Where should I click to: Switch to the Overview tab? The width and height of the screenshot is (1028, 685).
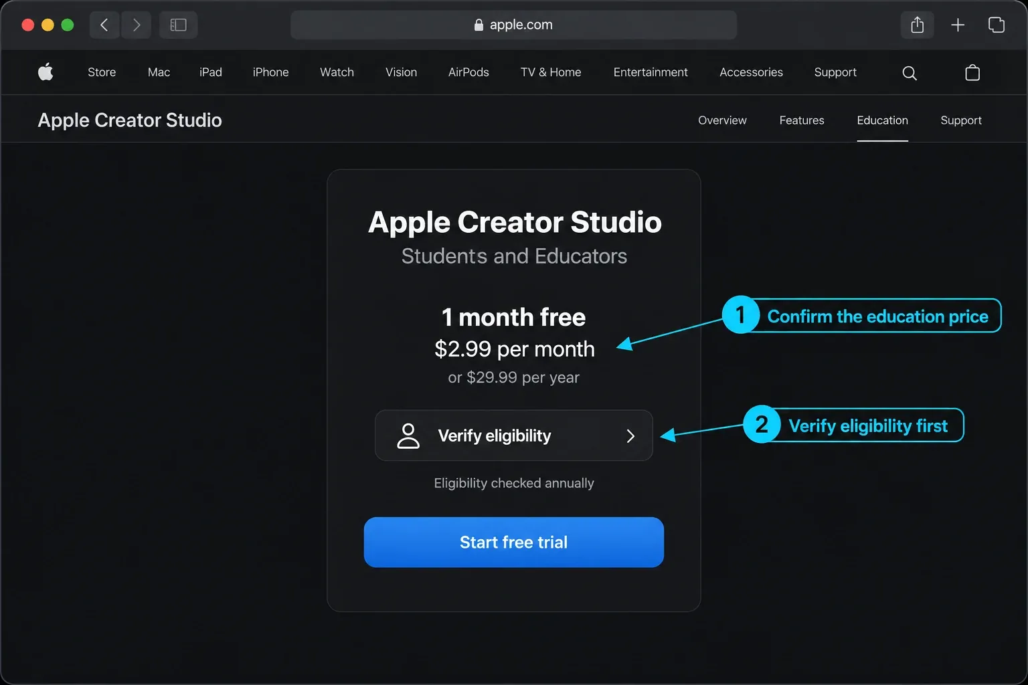pyautogui.click(x=722, y=120)
